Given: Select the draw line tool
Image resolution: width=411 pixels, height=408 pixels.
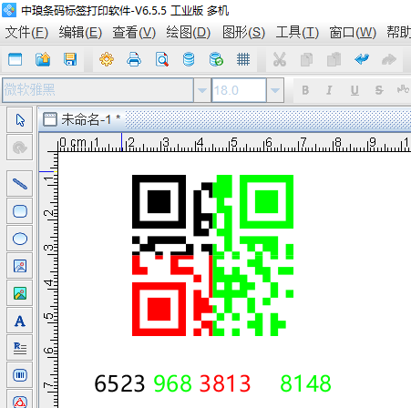Looking at the screenshot, I should (x=20, y=184).
